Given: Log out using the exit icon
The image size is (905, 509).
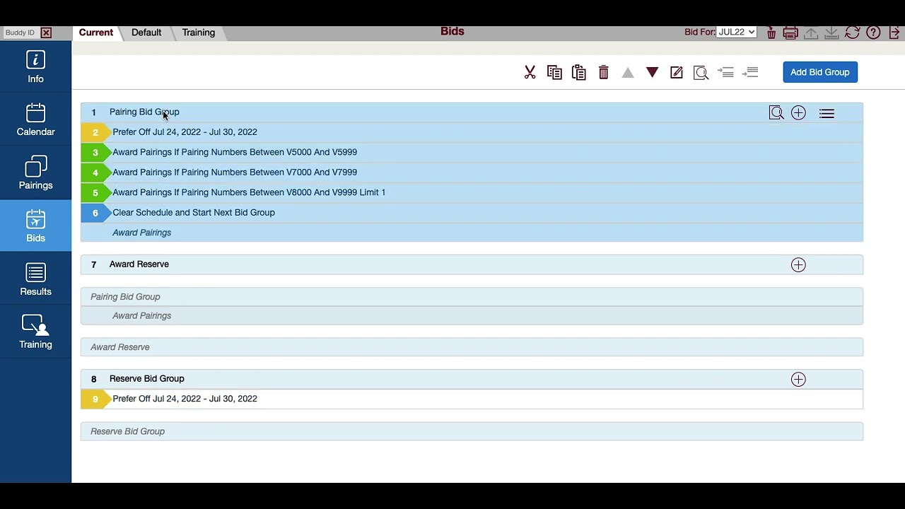Looking at the screenshot, I should click(x=894, y=33).
